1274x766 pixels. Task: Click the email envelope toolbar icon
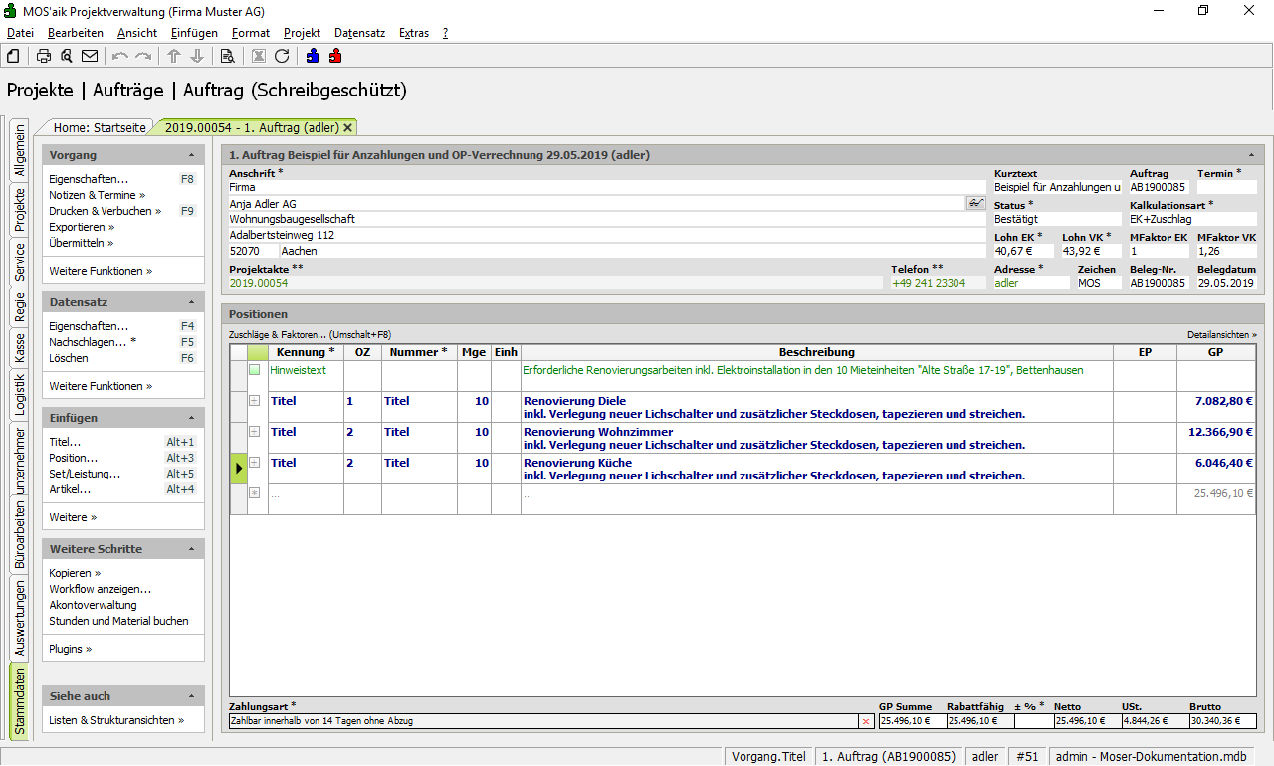tap(90, 56)
